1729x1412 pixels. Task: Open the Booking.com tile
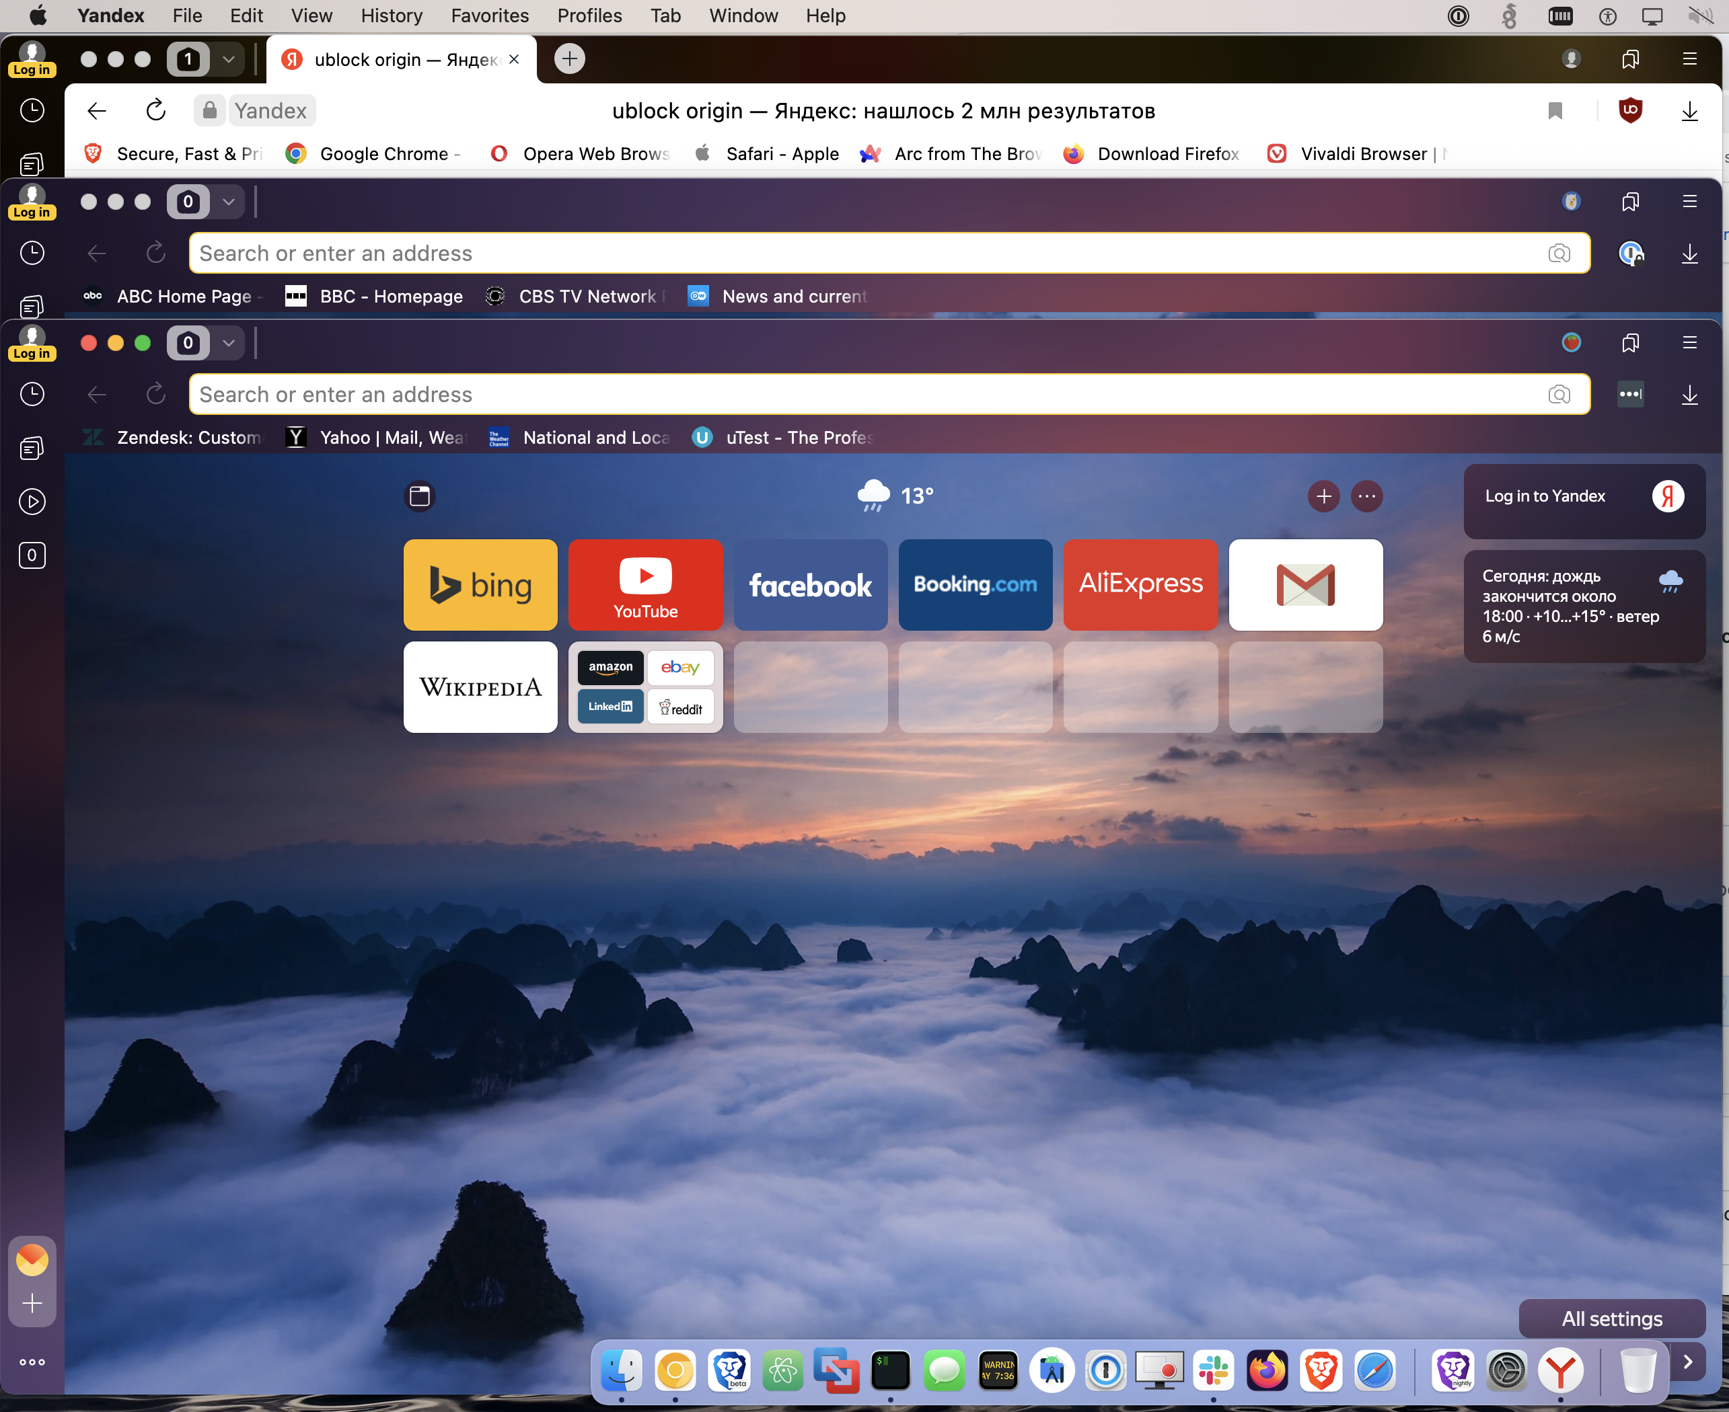(x=976, y=585)
